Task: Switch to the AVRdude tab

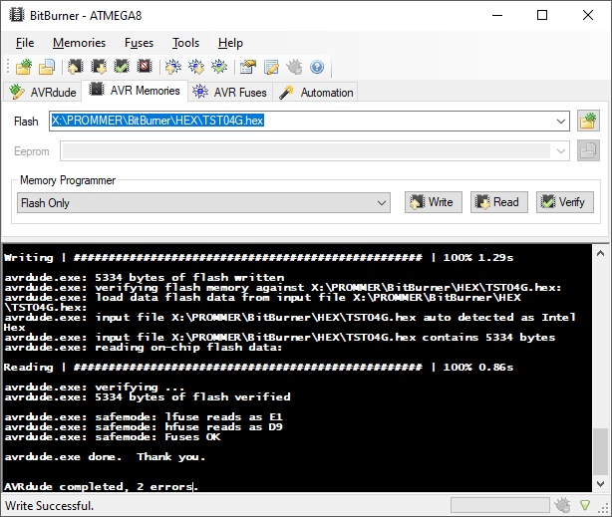Action: point(43,92)
